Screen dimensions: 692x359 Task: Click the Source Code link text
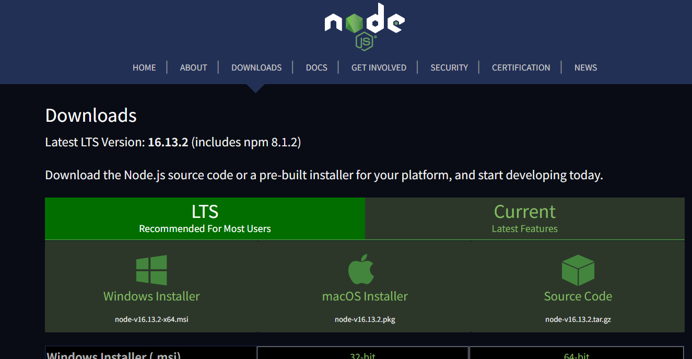click(578, 296)
